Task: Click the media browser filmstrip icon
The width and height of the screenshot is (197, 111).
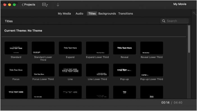Action: (x=45, y=5)
